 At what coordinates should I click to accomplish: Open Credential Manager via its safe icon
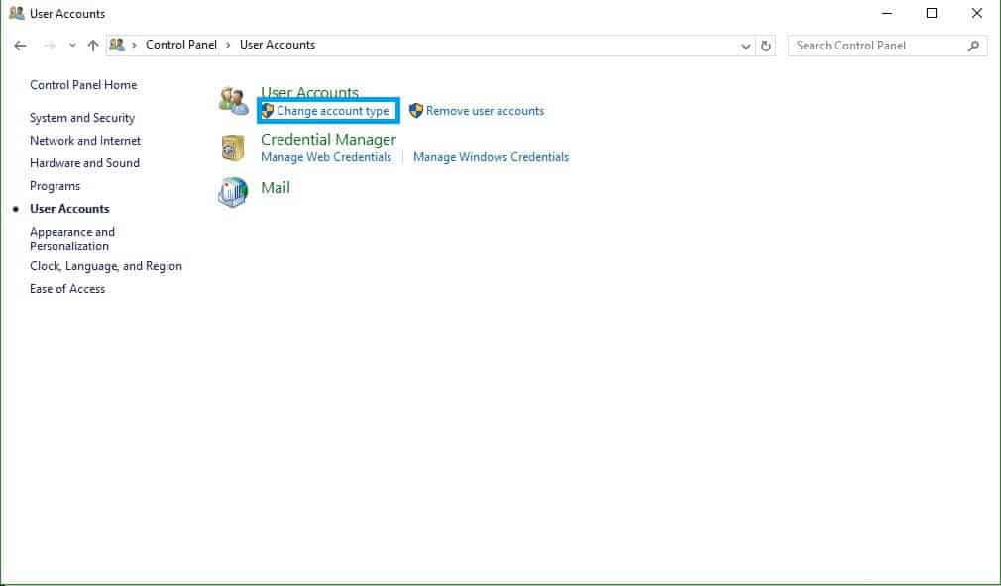pyautogui.click(x=232, y=146)
